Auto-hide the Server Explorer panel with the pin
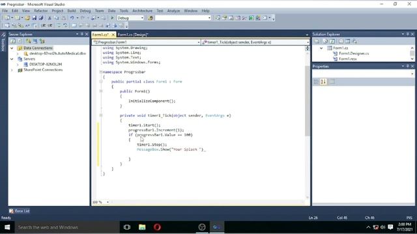The height and width of the screenshot is (234, 417). 82,34
